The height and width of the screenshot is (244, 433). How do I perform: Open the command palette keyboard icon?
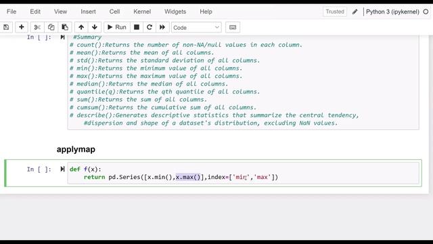coord(233,27)
